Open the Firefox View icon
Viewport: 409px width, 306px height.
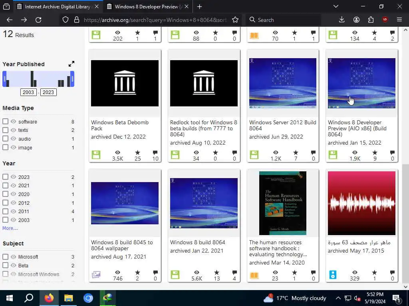coord(6,7)
